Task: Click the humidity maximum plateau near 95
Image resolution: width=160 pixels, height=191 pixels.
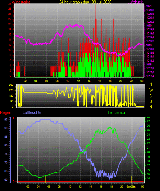Action: [45, 120]
